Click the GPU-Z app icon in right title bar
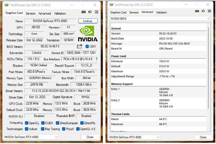 [111, 5]
